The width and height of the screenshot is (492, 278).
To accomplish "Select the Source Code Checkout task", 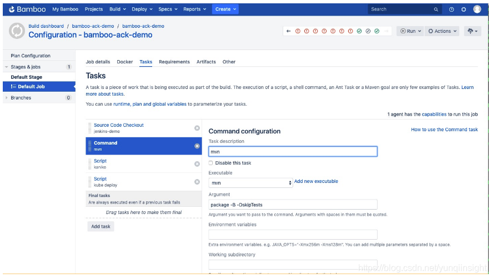I will pos(144,128).
